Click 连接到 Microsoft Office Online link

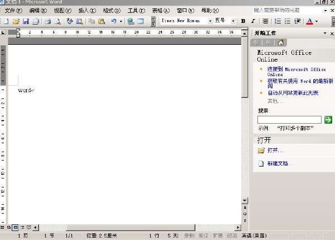(x=296, y=72)
